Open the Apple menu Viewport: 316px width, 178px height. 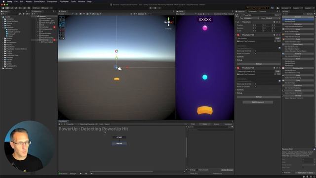(3, 1)
